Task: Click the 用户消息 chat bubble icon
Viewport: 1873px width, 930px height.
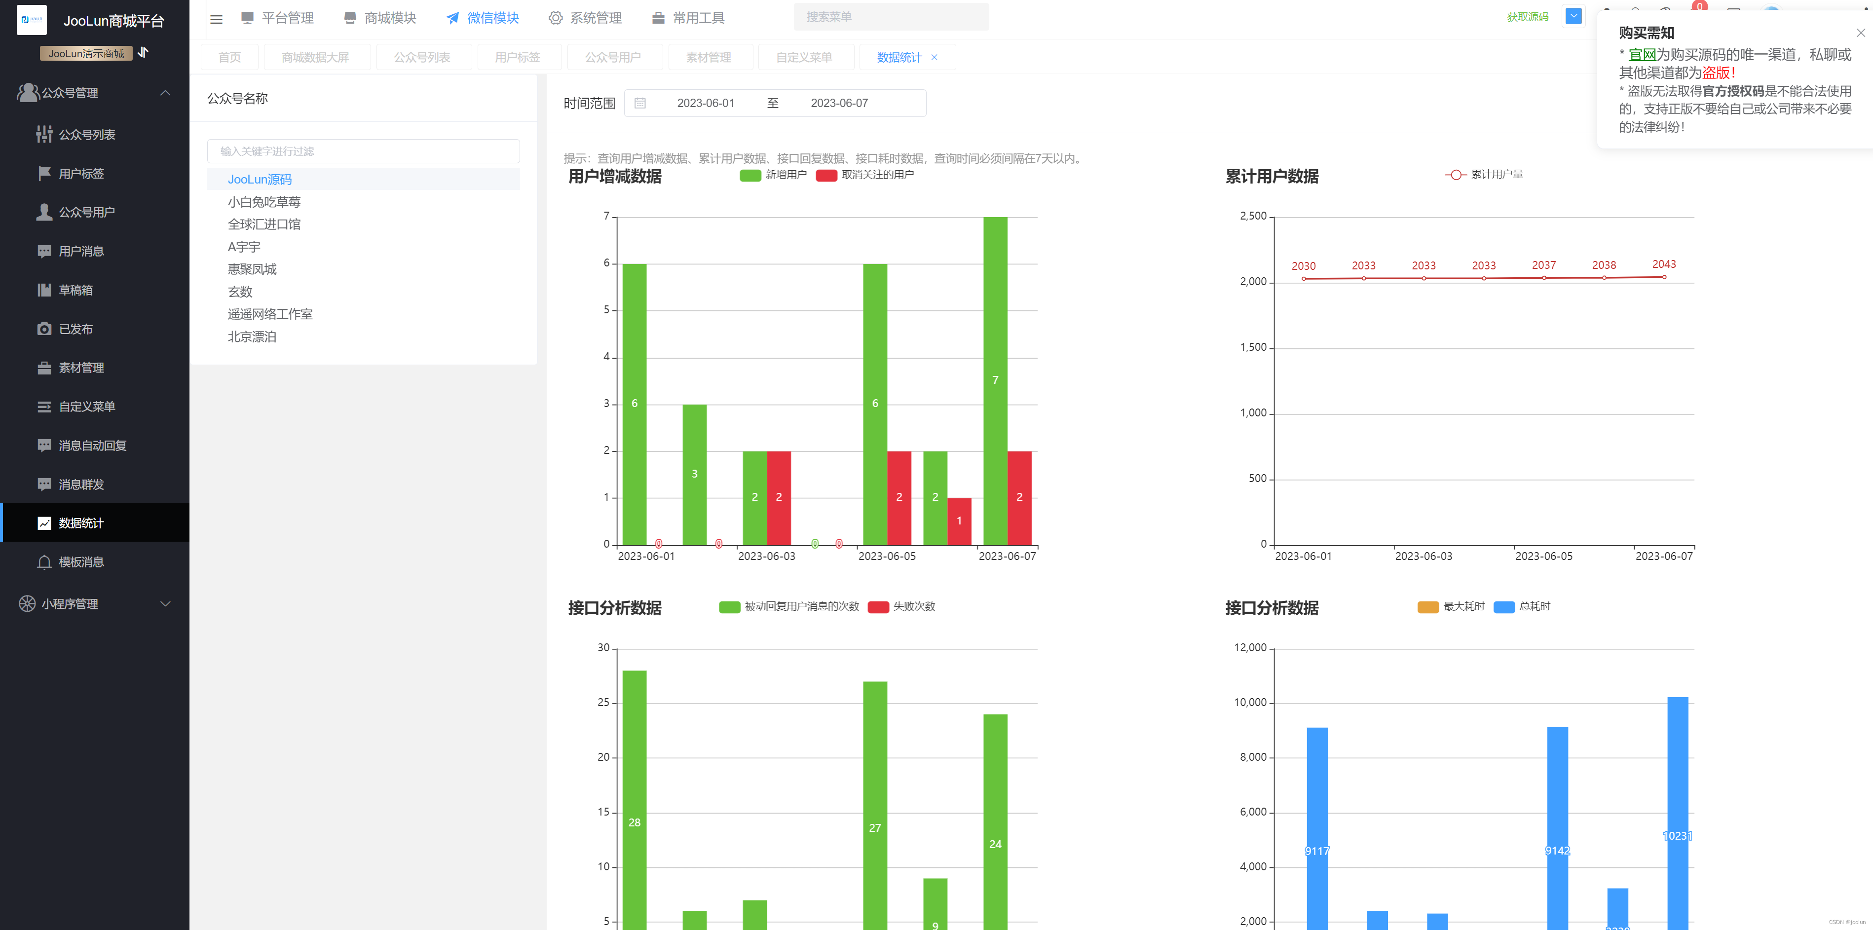Action: 44,251
